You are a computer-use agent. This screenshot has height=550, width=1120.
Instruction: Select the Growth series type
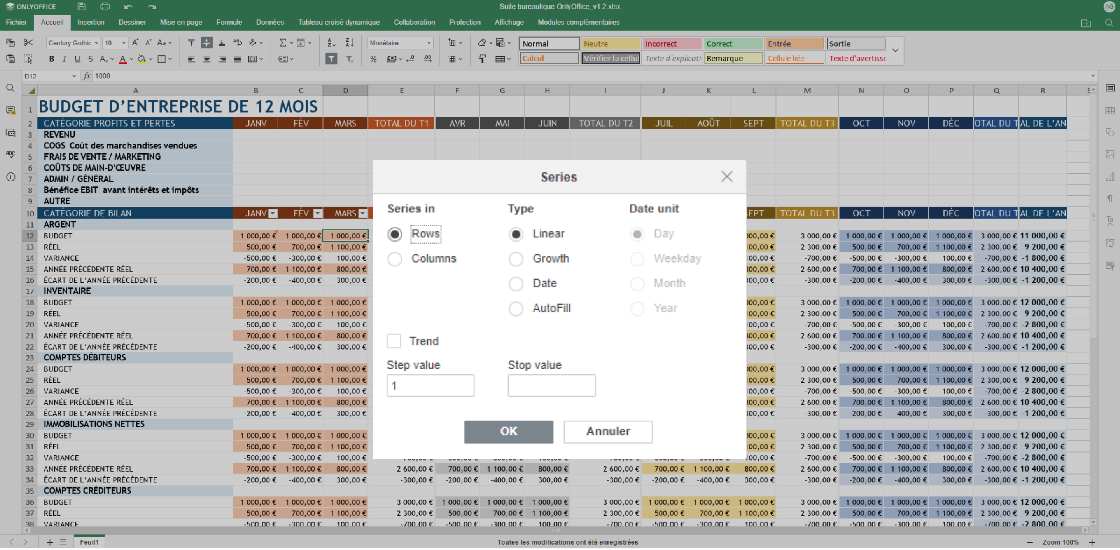516,259
